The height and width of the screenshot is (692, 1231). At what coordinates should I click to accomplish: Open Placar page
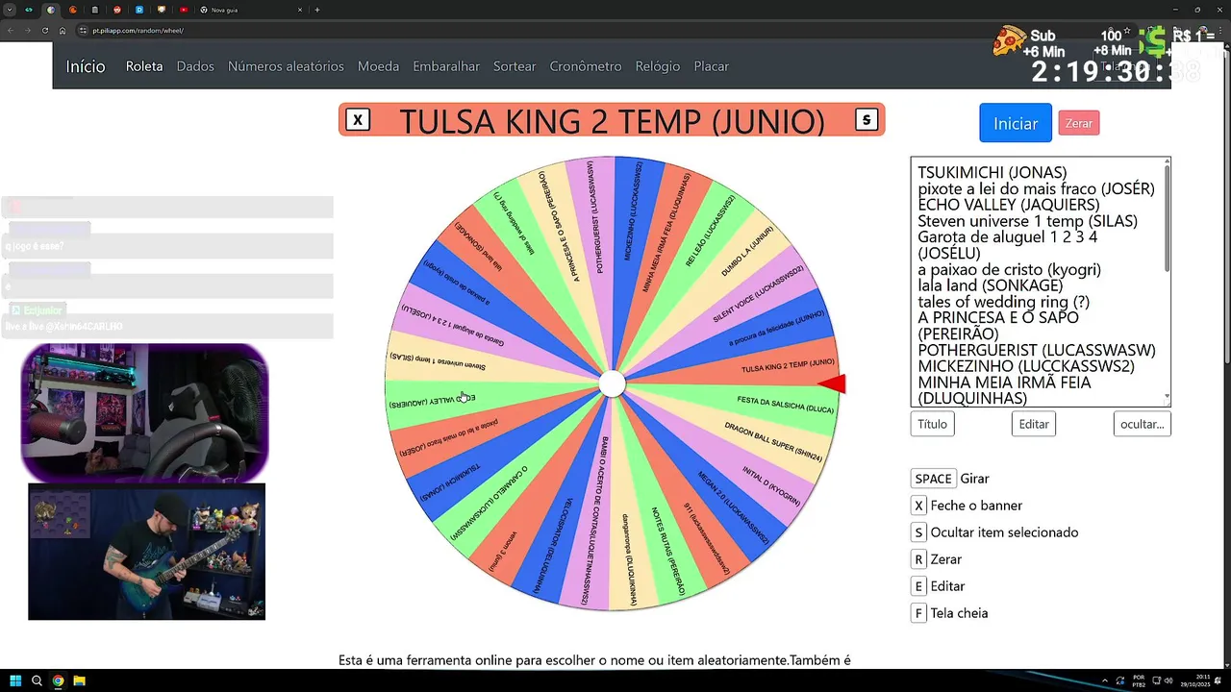click(x=712, y=66)
